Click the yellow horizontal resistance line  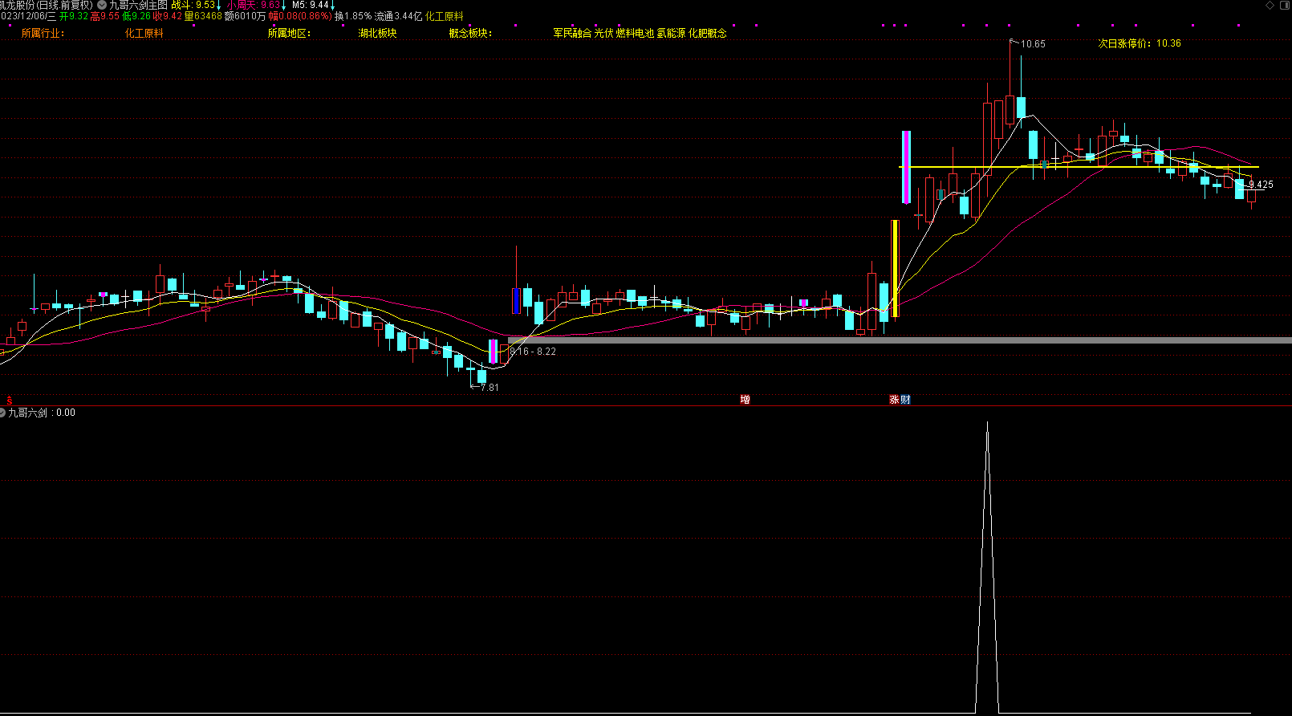tap(1079, 167)
